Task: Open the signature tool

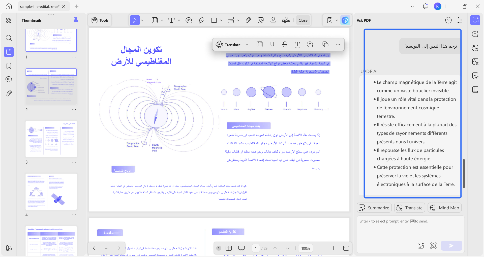Action: tap(286, 20)
